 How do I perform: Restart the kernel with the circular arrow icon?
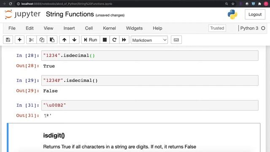pyautogui.click(x=114, y=40)
